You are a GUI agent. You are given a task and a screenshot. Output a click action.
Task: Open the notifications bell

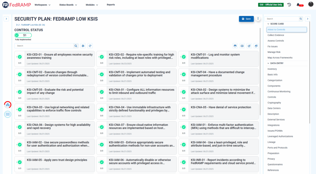[x=298, y=5]
